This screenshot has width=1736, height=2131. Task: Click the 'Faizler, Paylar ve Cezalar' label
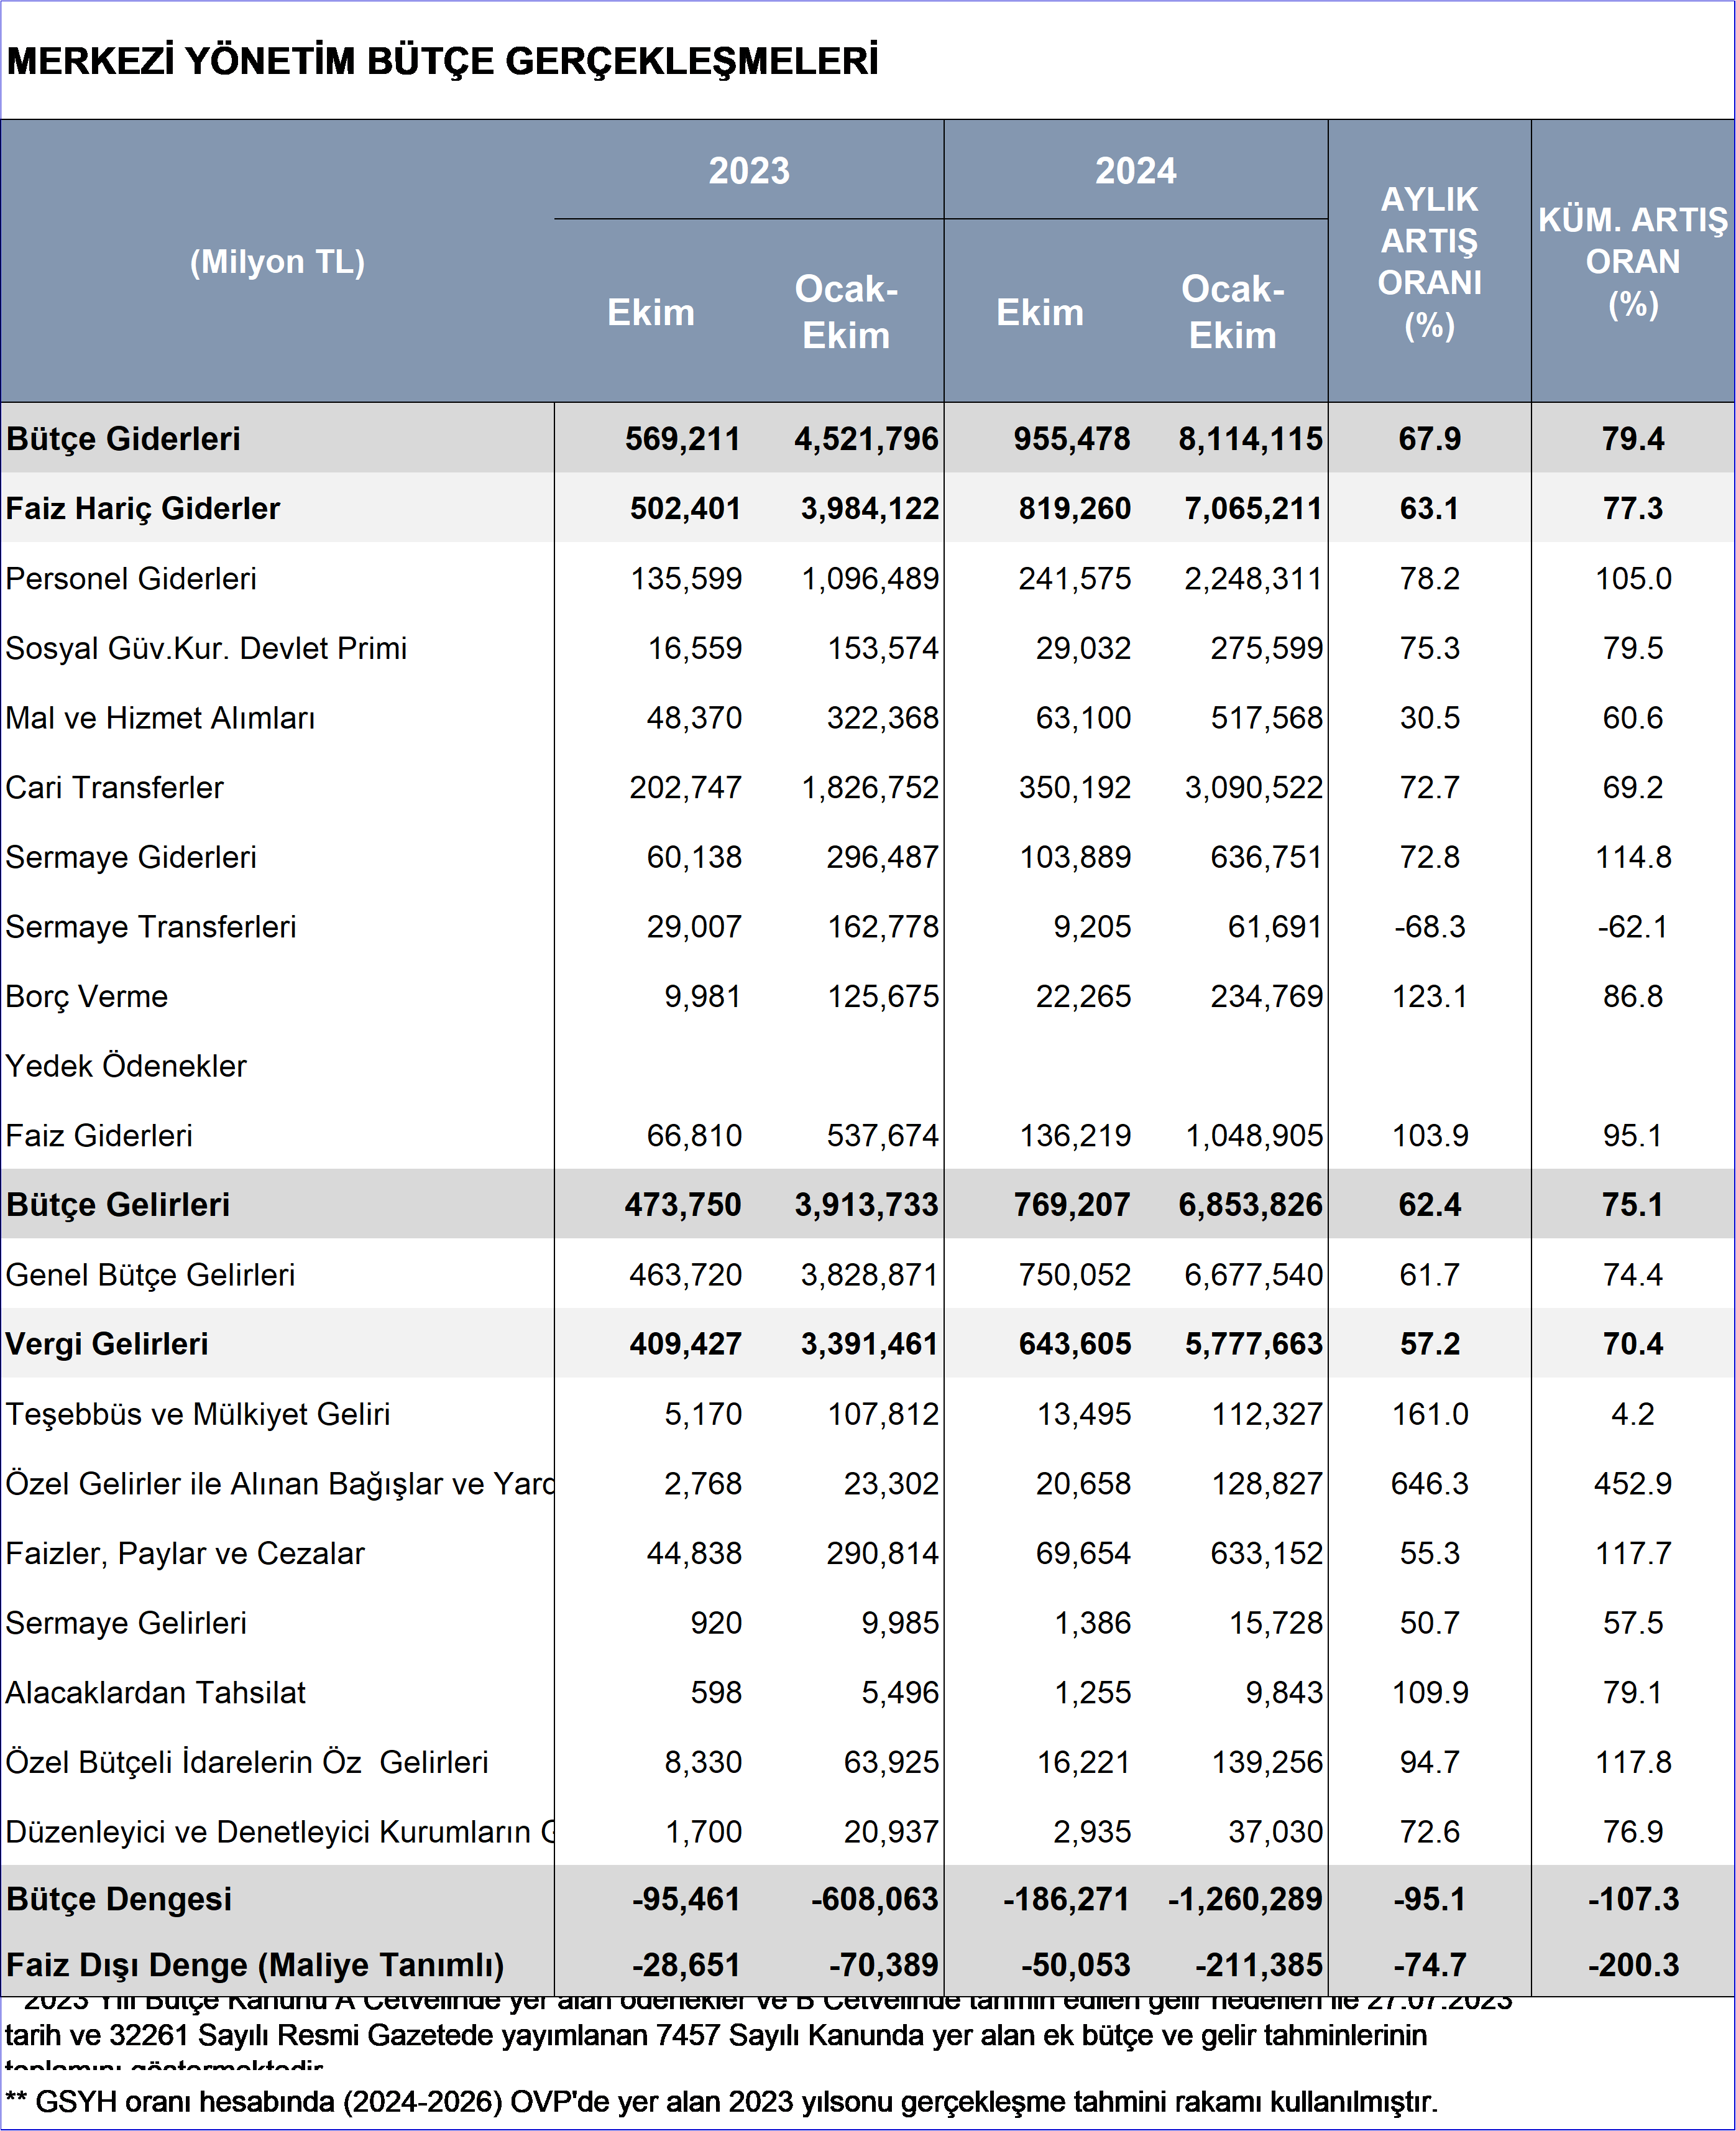pyautogui.click(x=185, y=1553)
